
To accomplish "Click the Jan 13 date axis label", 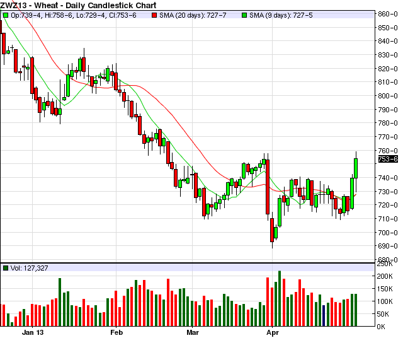I will point(33,332).
